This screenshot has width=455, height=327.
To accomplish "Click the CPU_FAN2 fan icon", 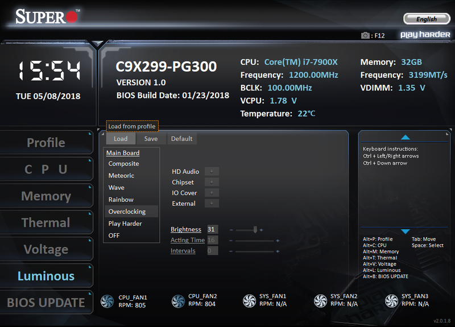I will [x=178, y=301].
